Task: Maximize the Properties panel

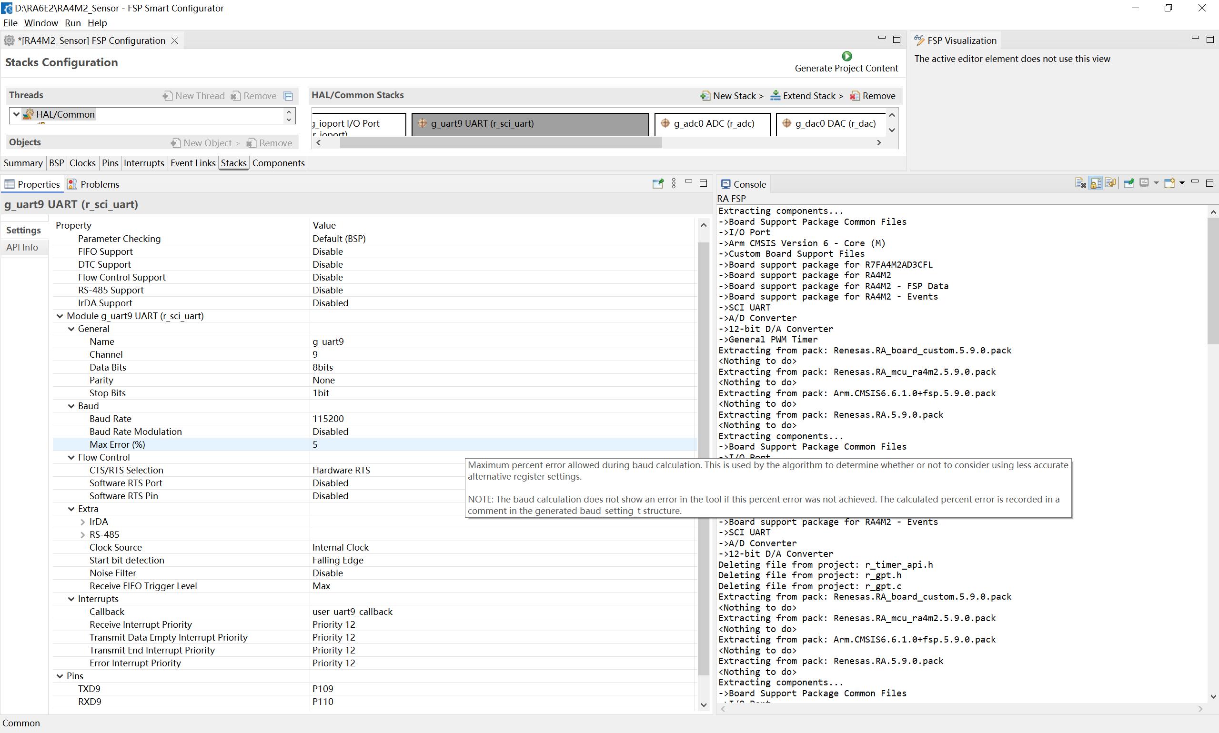Action: tap(704, 183)
